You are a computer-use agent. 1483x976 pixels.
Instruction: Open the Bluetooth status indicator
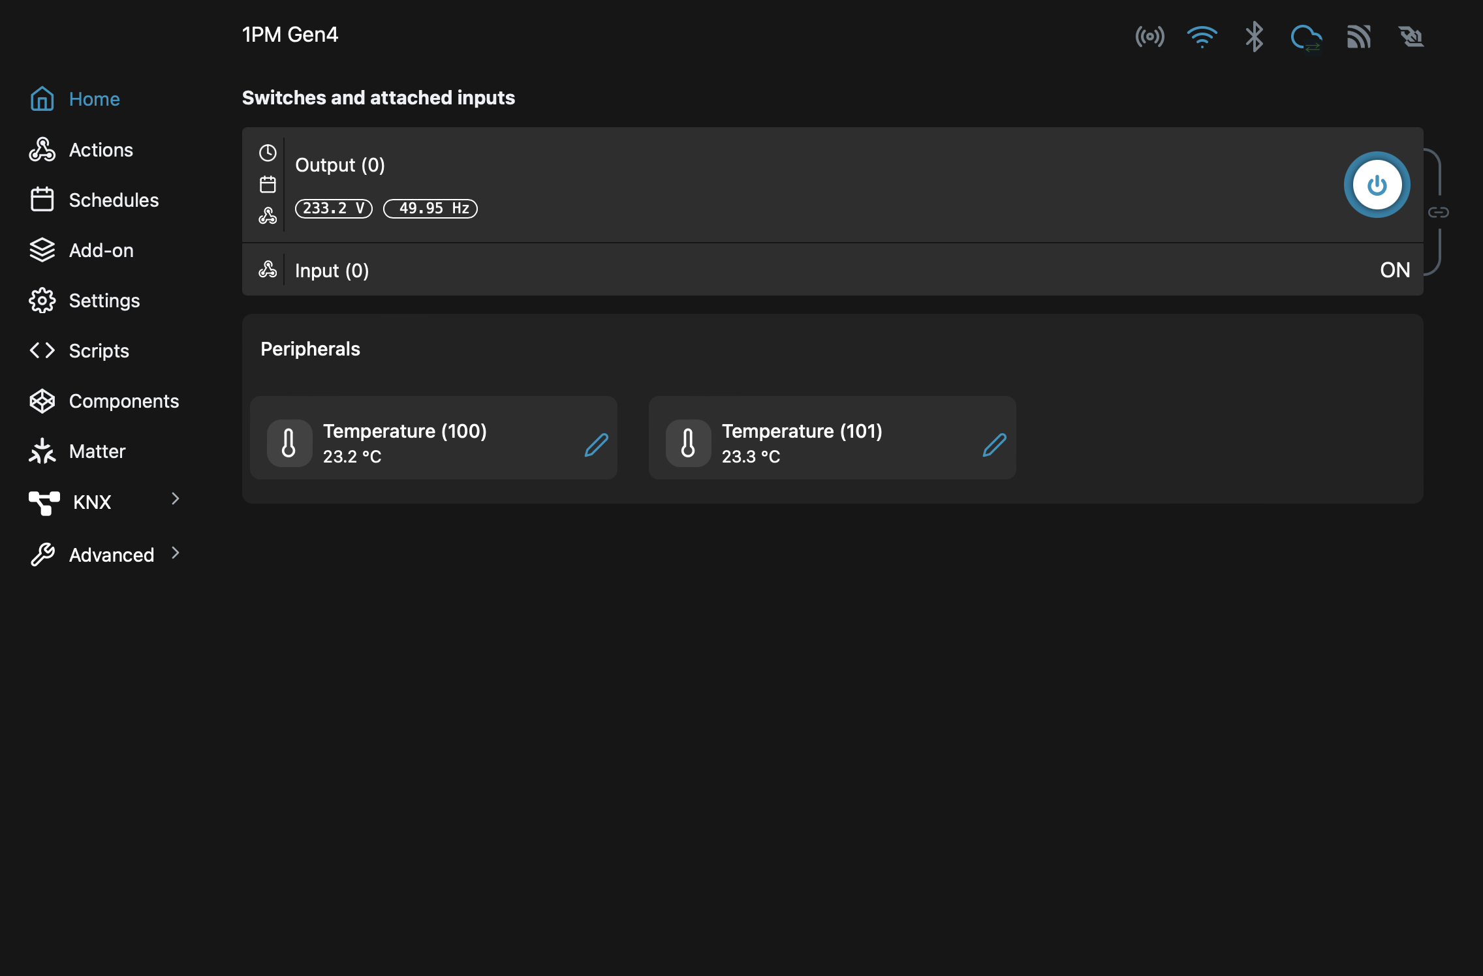coord(1254,37)
